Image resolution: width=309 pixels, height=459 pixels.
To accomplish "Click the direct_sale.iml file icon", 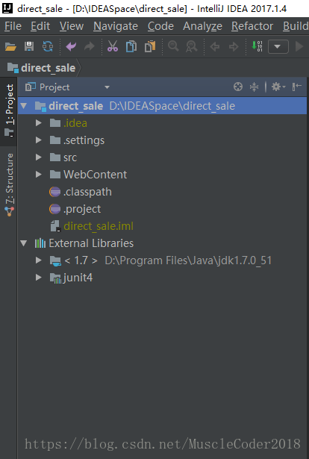I will [x=55, y=226].
